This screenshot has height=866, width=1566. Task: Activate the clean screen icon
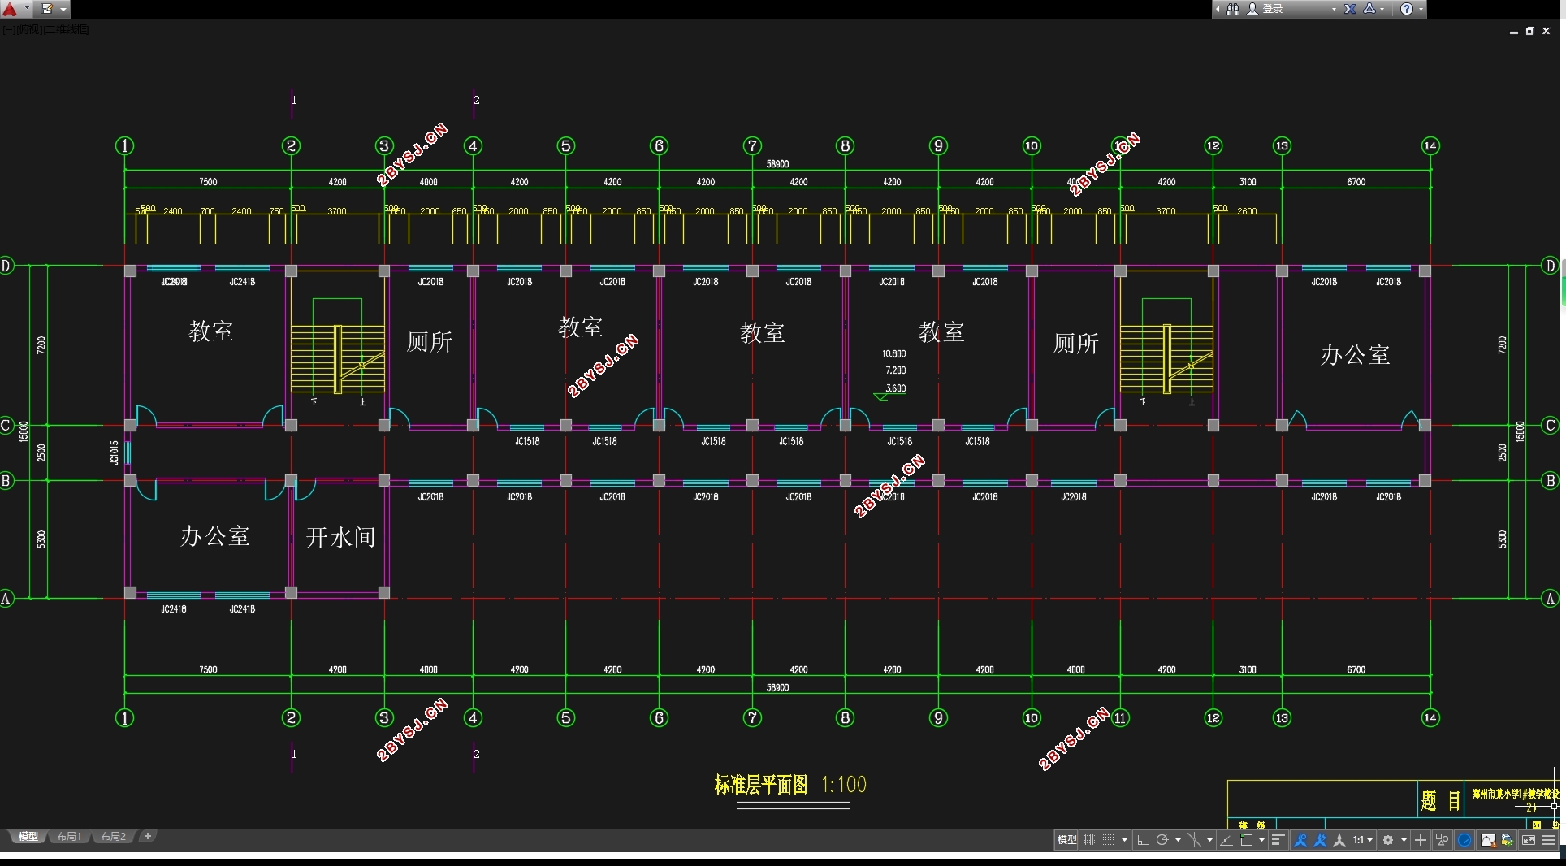(x=1529, y=840)
